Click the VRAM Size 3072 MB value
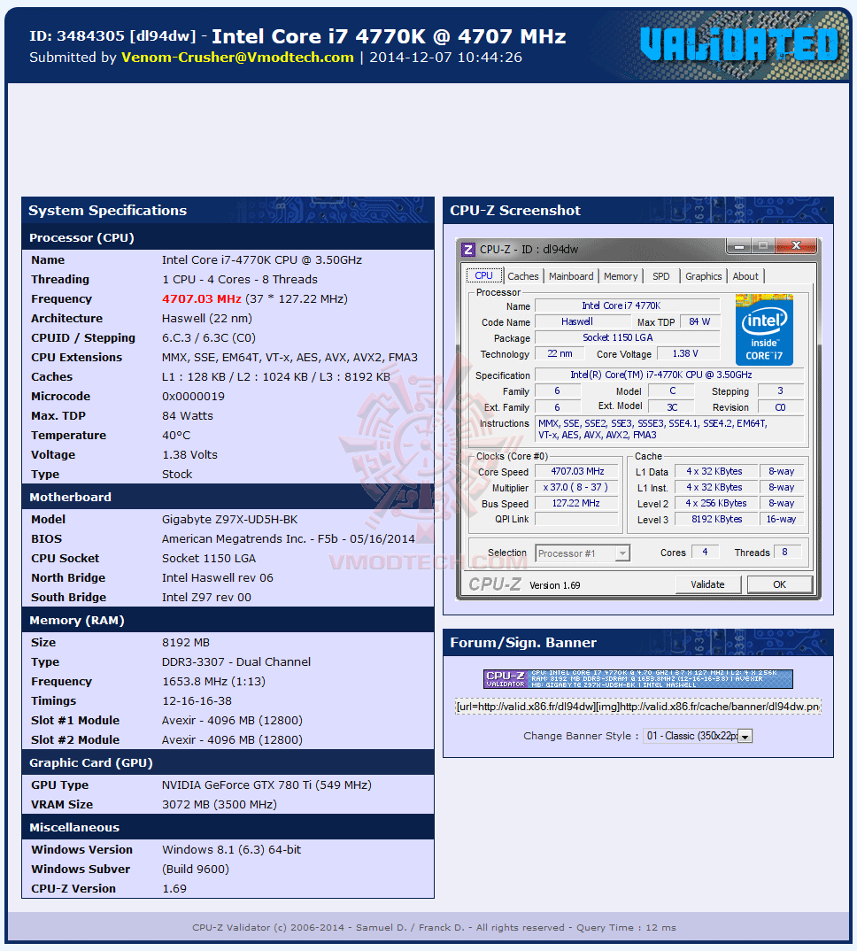This screenshot has width=857, height=951. 219,805
